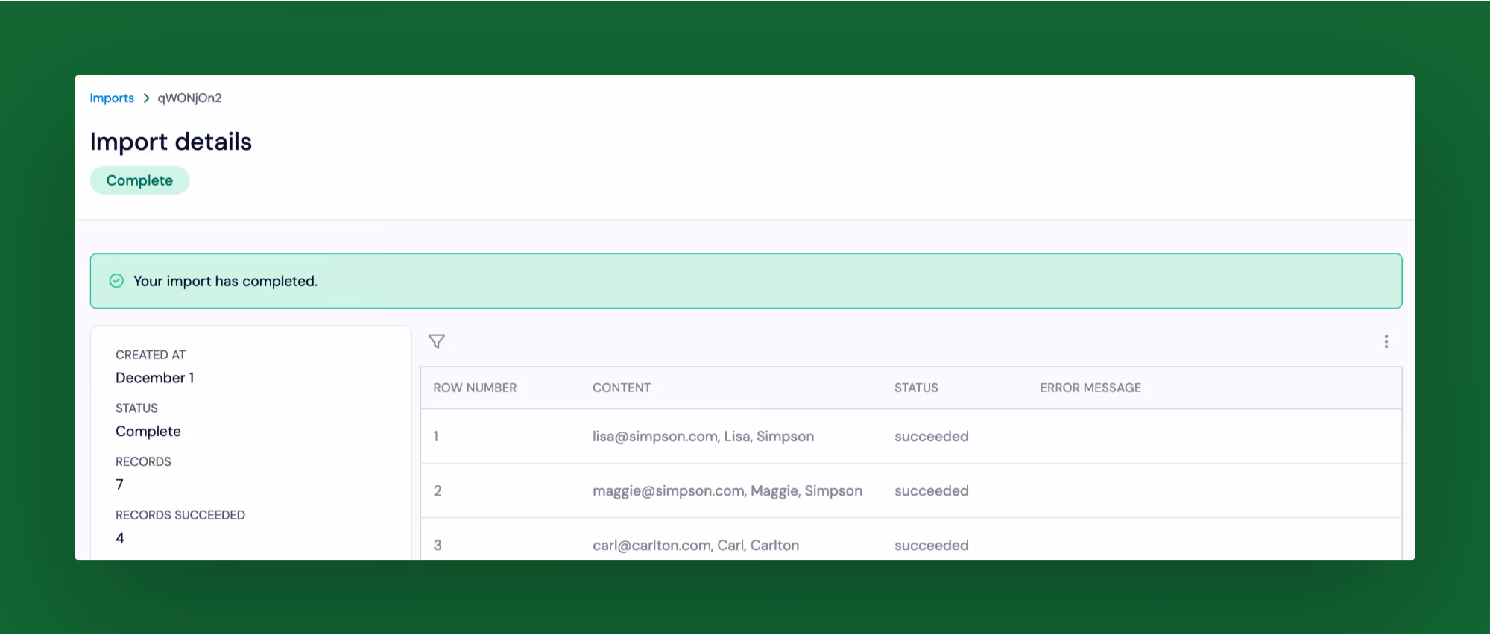Click carl@carlton.com, Carl, Carlton content cell
The image size is (1490, 635).
tap(695, 545)
